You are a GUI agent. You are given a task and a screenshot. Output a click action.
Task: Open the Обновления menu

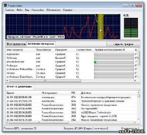[53, 10]
